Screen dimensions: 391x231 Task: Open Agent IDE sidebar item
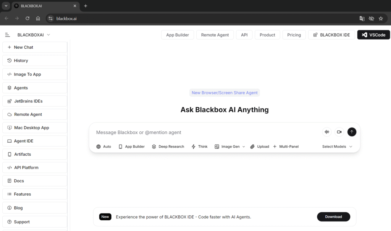click(35, 141)
